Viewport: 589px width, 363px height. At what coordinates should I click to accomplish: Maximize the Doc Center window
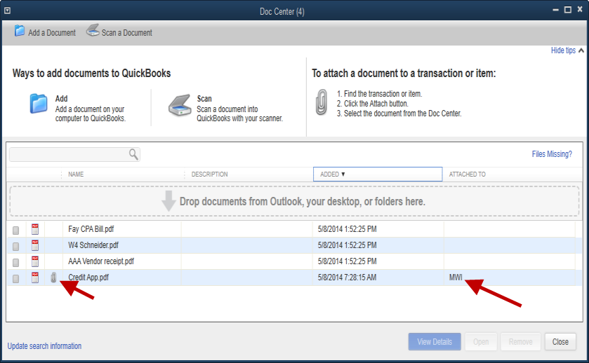[x=568, y=10]
